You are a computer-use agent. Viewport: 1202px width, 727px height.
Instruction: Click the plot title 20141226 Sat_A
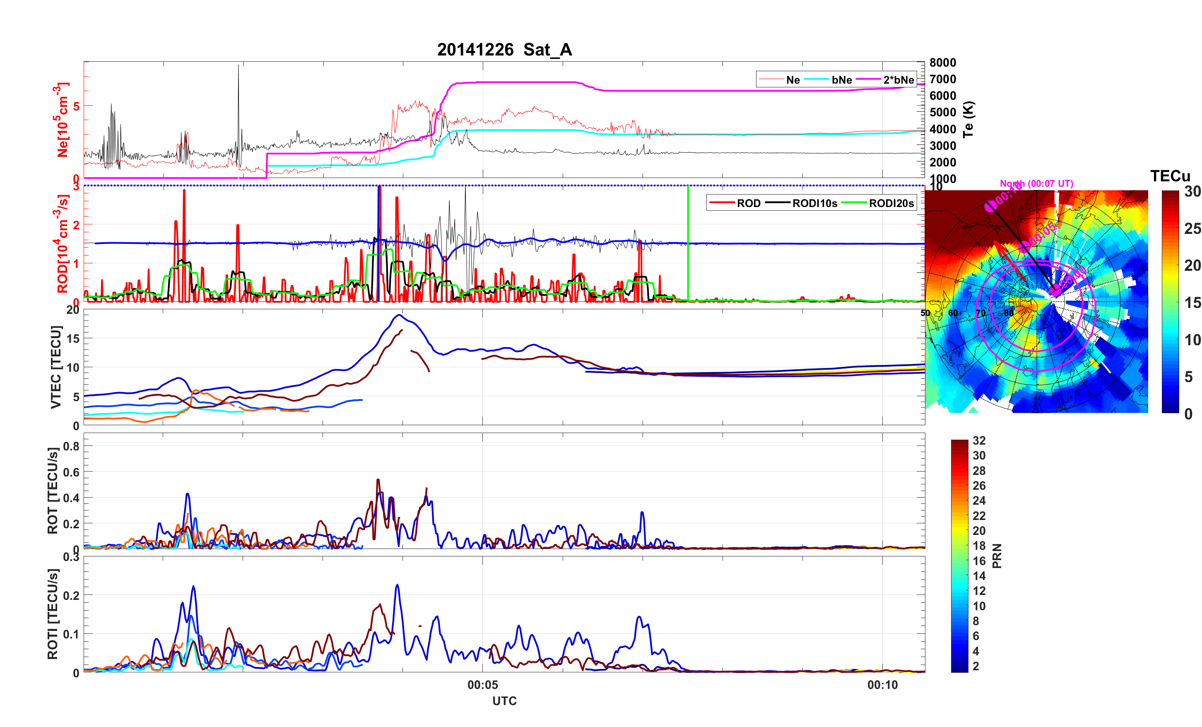[x=504, y=50]
